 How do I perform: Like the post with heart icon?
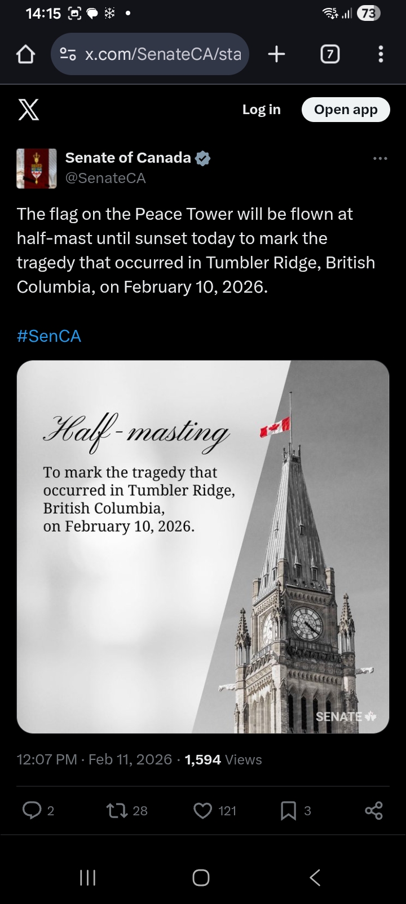click(202, 811)
